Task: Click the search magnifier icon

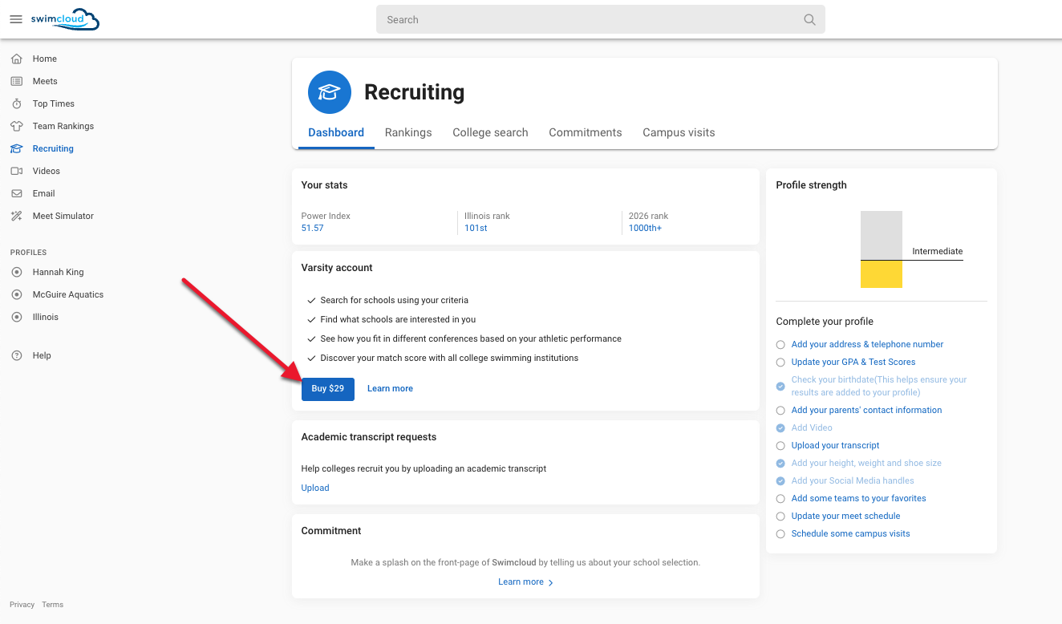Action: click(x=809, y=20)
